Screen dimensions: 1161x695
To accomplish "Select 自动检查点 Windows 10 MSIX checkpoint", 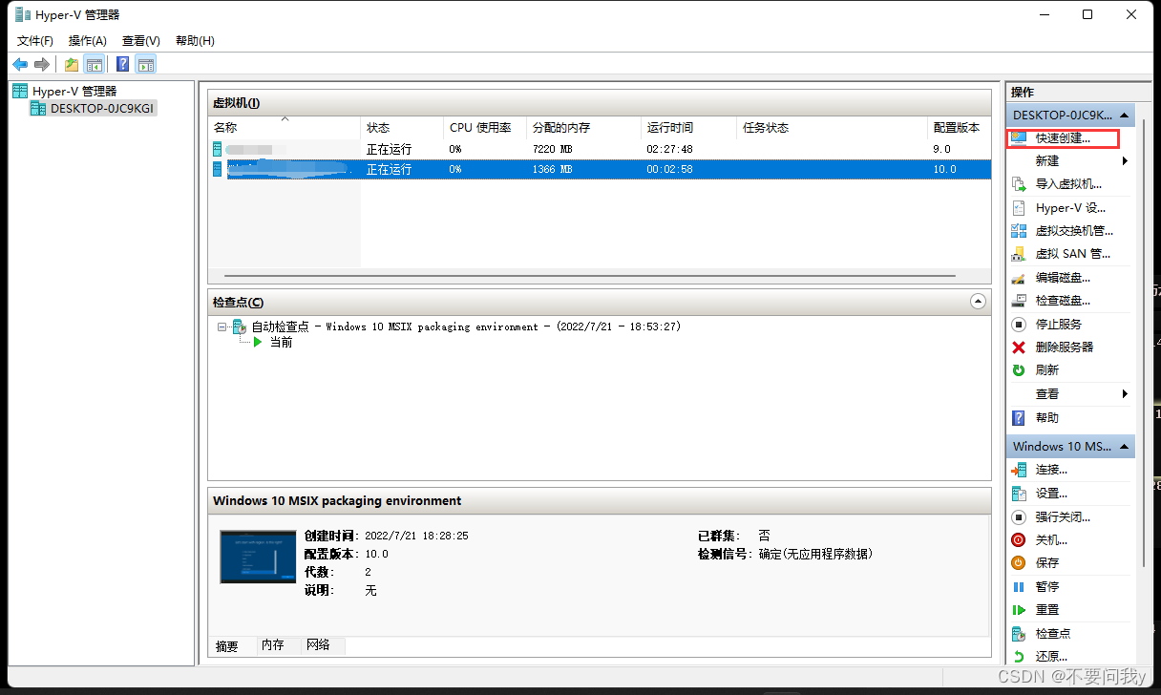I will [465, 326].
